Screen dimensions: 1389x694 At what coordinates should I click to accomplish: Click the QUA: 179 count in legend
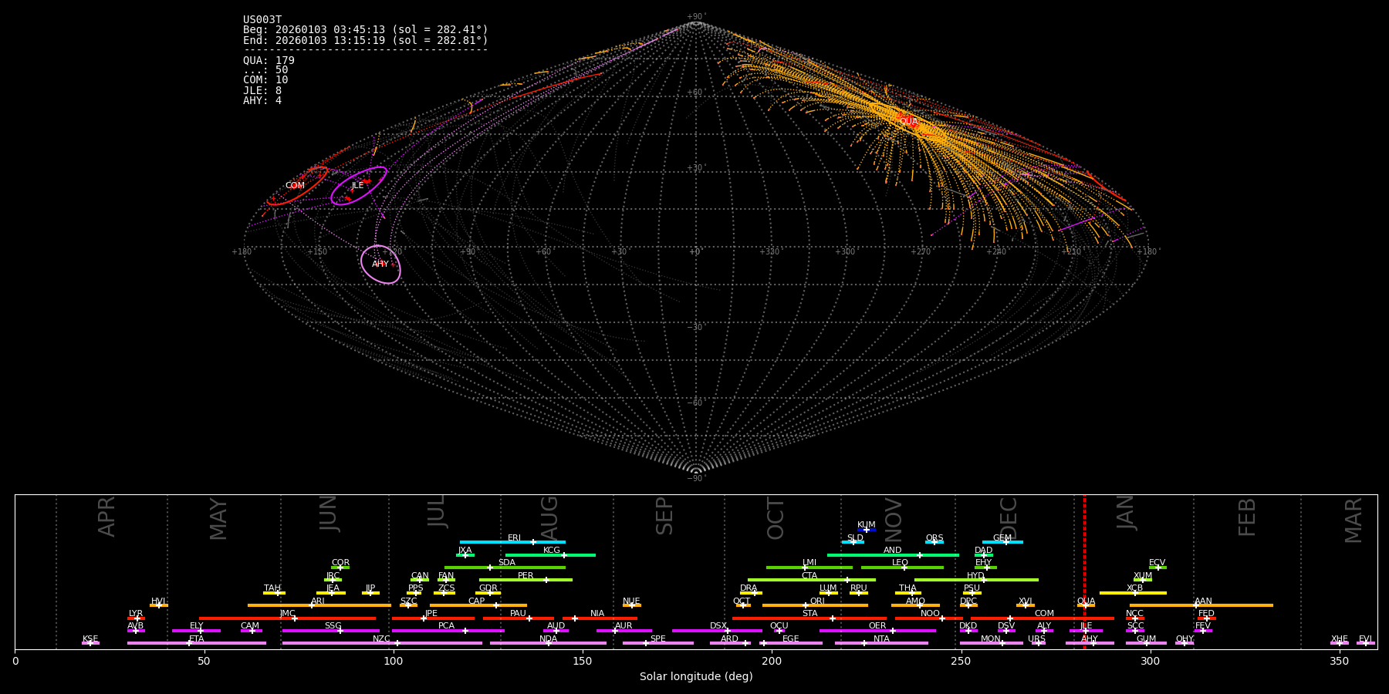coord(269,60)
